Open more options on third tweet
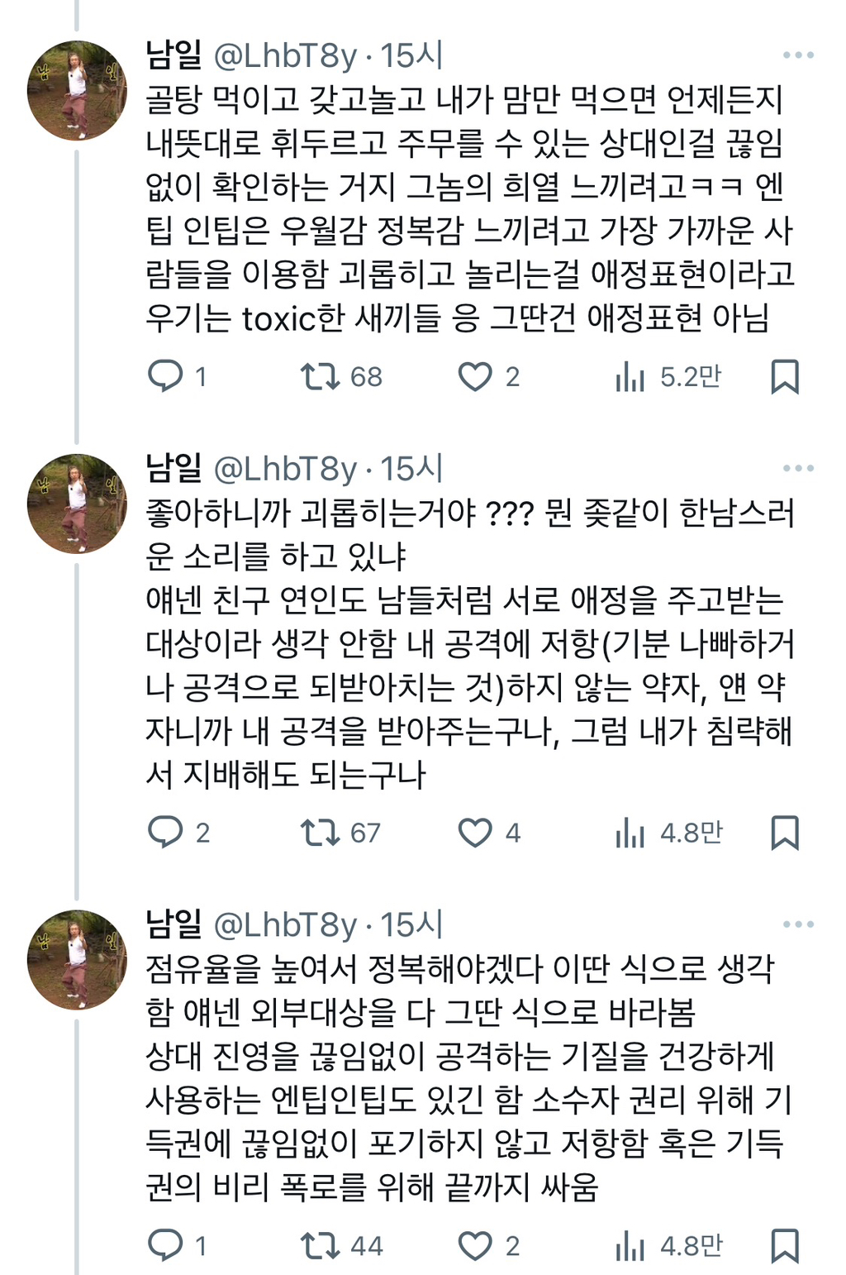The height and width of the screenshot is (1275, 846). click(798, 924)
